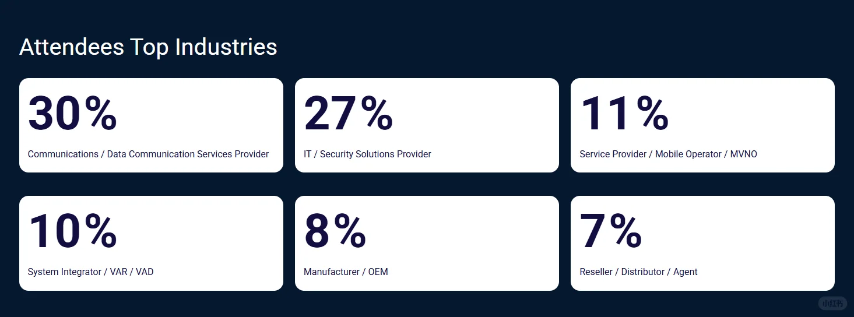This screenshot has height=317, width=854.
Task: Select Service Provider / Mobile Operator / MVNO label
Action: [668, 154]
